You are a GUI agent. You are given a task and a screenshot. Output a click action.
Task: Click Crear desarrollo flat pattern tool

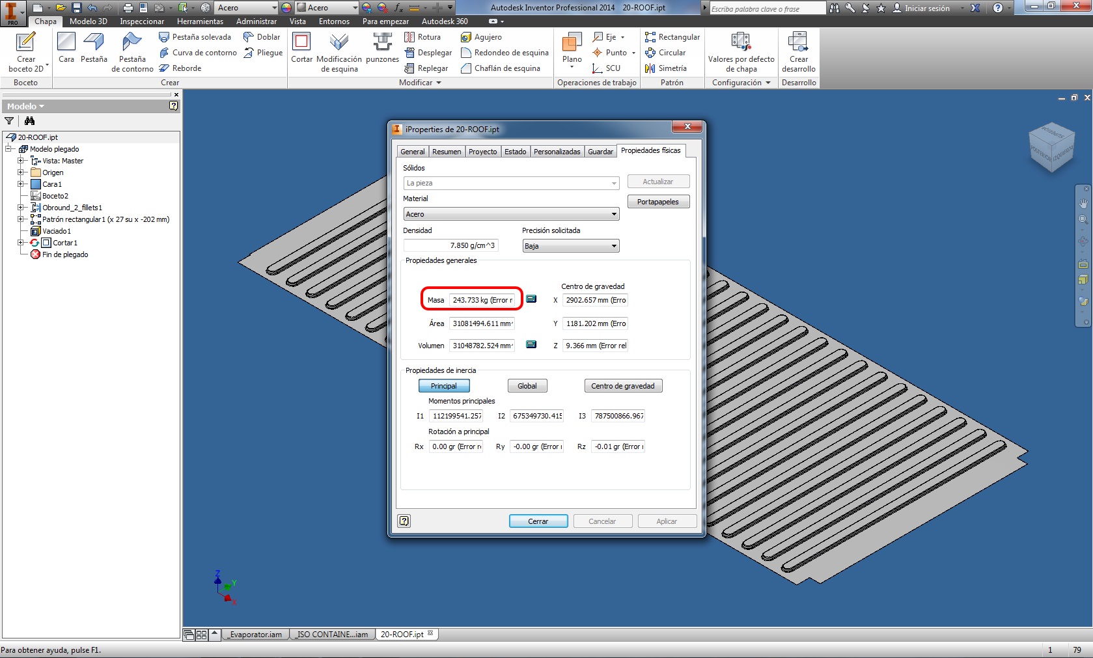(x=799, y=52)
